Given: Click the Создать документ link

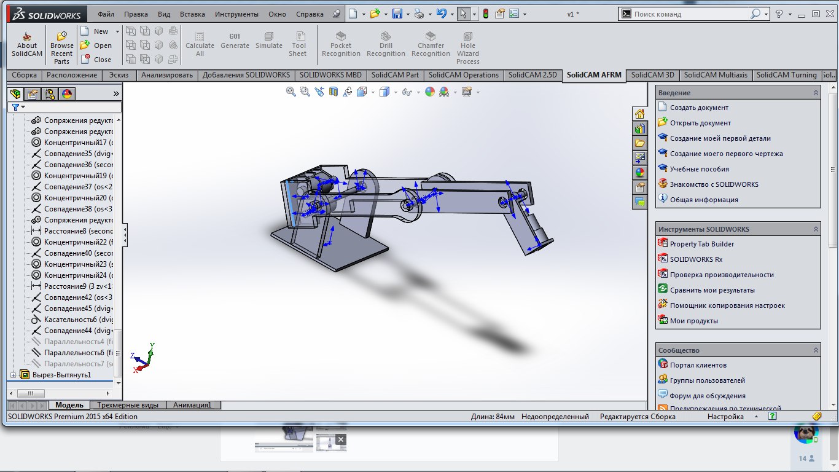Looking at the screenshot, I should tap(699, 108).
